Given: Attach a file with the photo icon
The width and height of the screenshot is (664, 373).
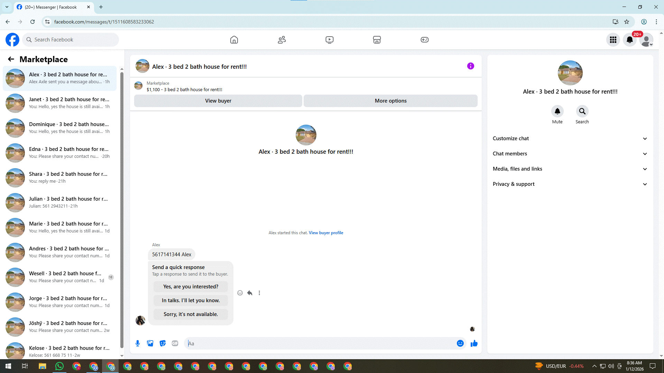Looking at the screenshot, I should (150, 343).
